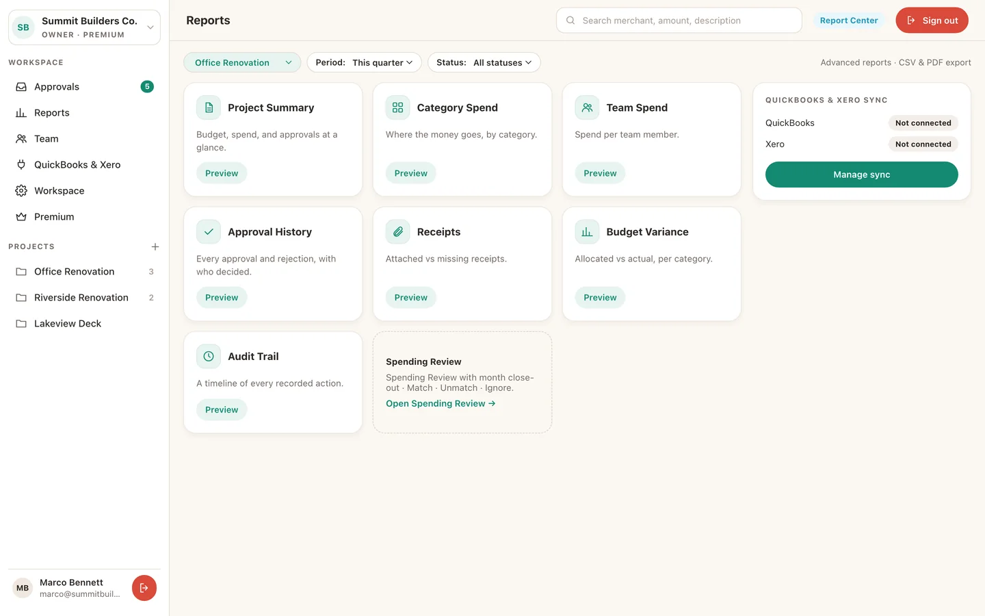985x616 pixels.
Task: Click the Lakeview Deck folder icon
Action: click(x=21, y=324)
